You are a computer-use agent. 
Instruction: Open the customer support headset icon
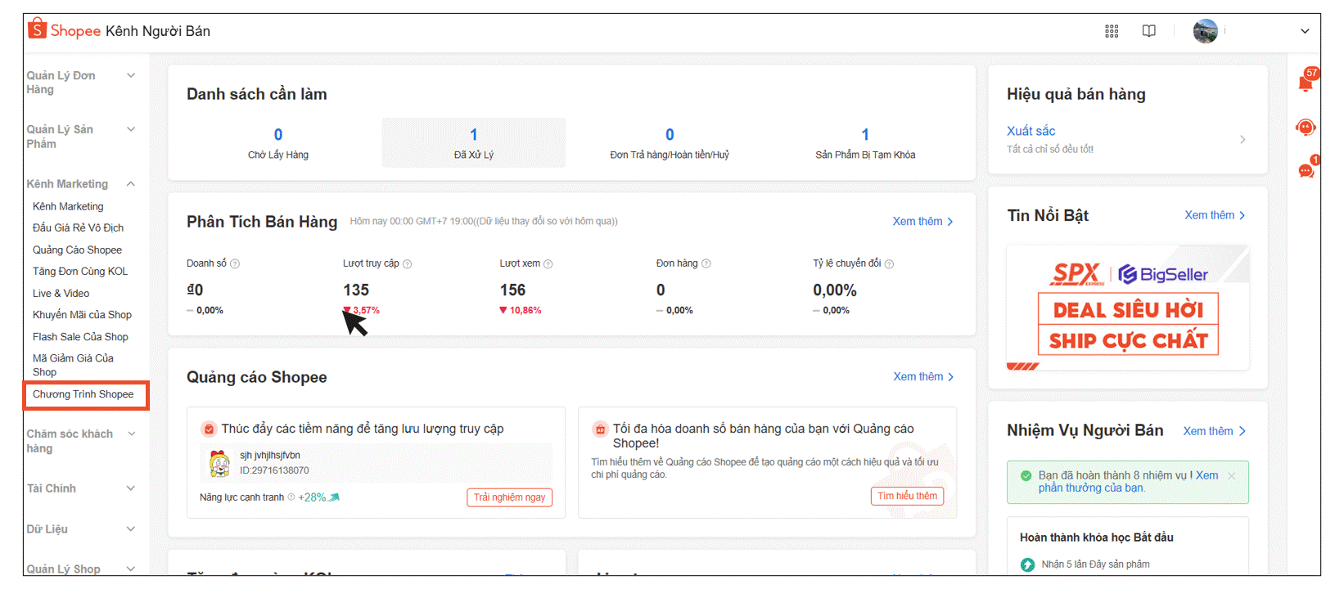click(x=1306, y=128)
